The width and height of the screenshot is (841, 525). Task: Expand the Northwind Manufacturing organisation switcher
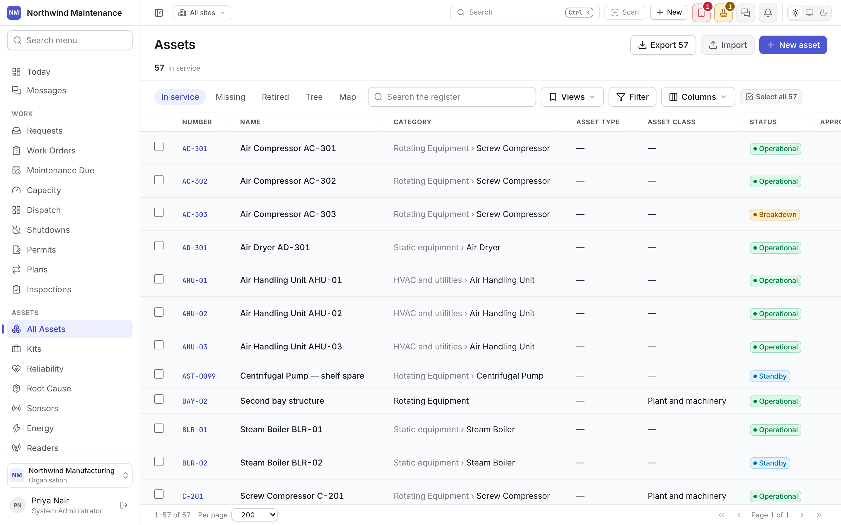click(70, 475)
